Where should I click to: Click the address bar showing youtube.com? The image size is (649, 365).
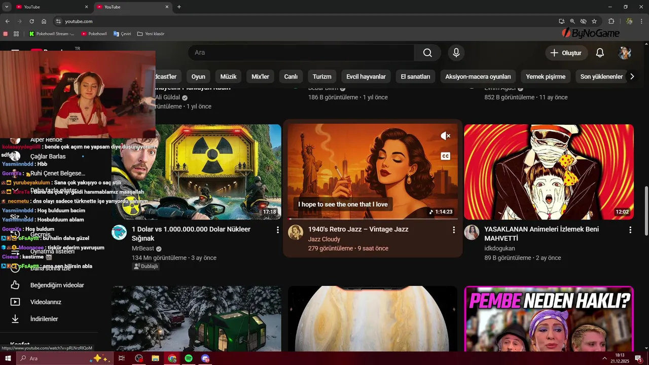point(304,21)
